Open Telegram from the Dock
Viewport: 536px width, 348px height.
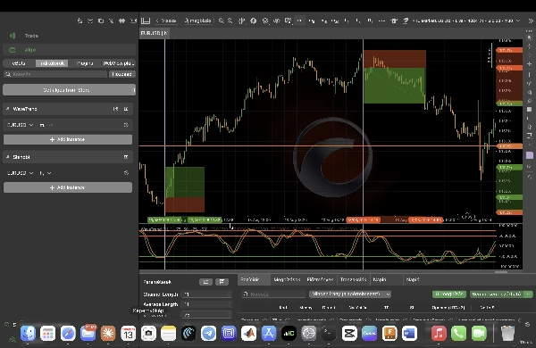tap(208, 333)
